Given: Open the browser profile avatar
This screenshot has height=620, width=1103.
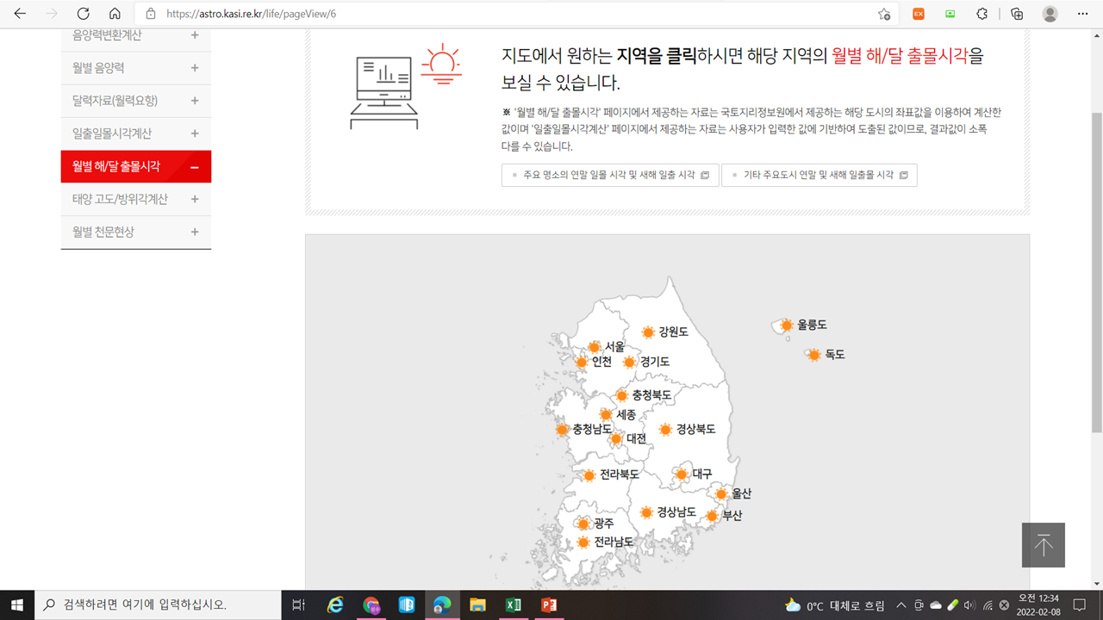Looking at the screenshot, I should [1050, 14].
